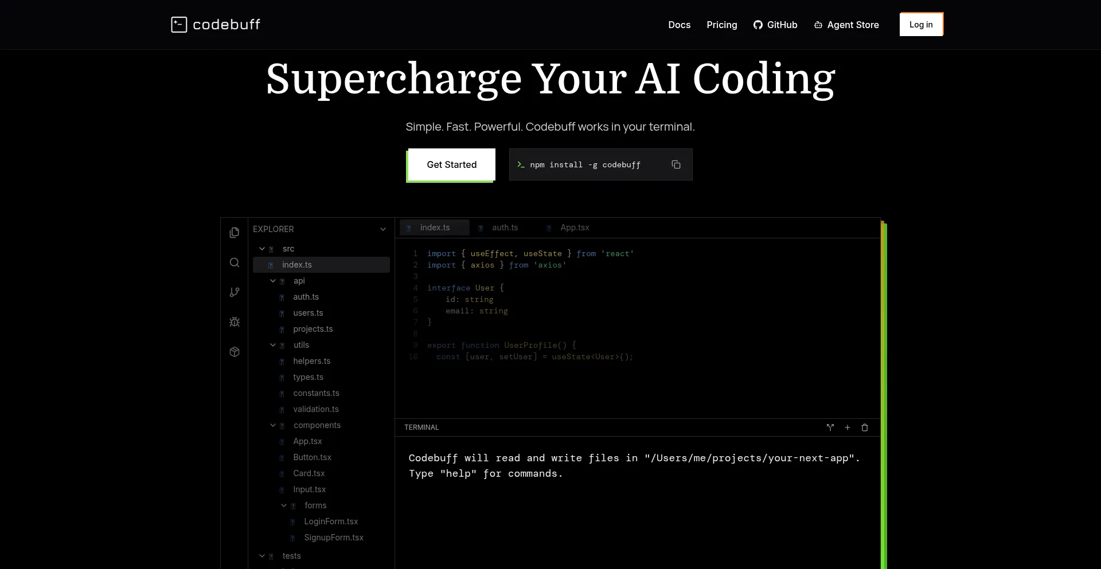1101x569 pixels.
Task: Add a new terminal with plus icon
Action: [848, 427]
